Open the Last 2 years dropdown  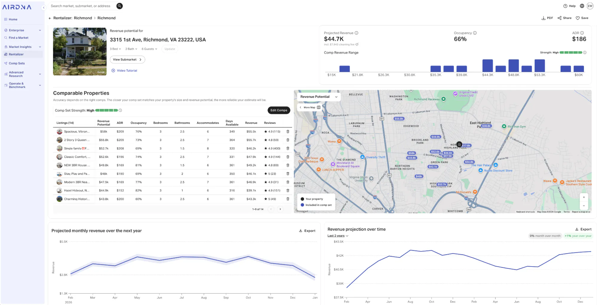click(338, 236)
